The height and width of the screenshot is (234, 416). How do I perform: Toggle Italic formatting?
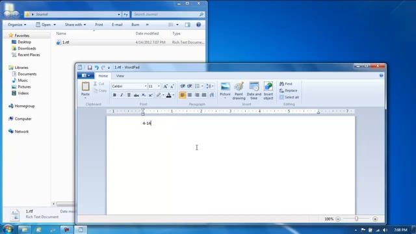point(122,95)
